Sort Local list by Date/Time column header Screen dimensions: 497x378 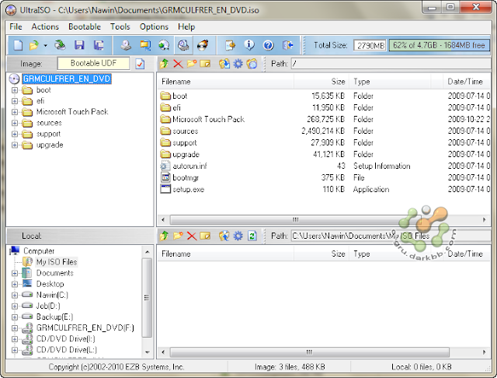(466, 254)
